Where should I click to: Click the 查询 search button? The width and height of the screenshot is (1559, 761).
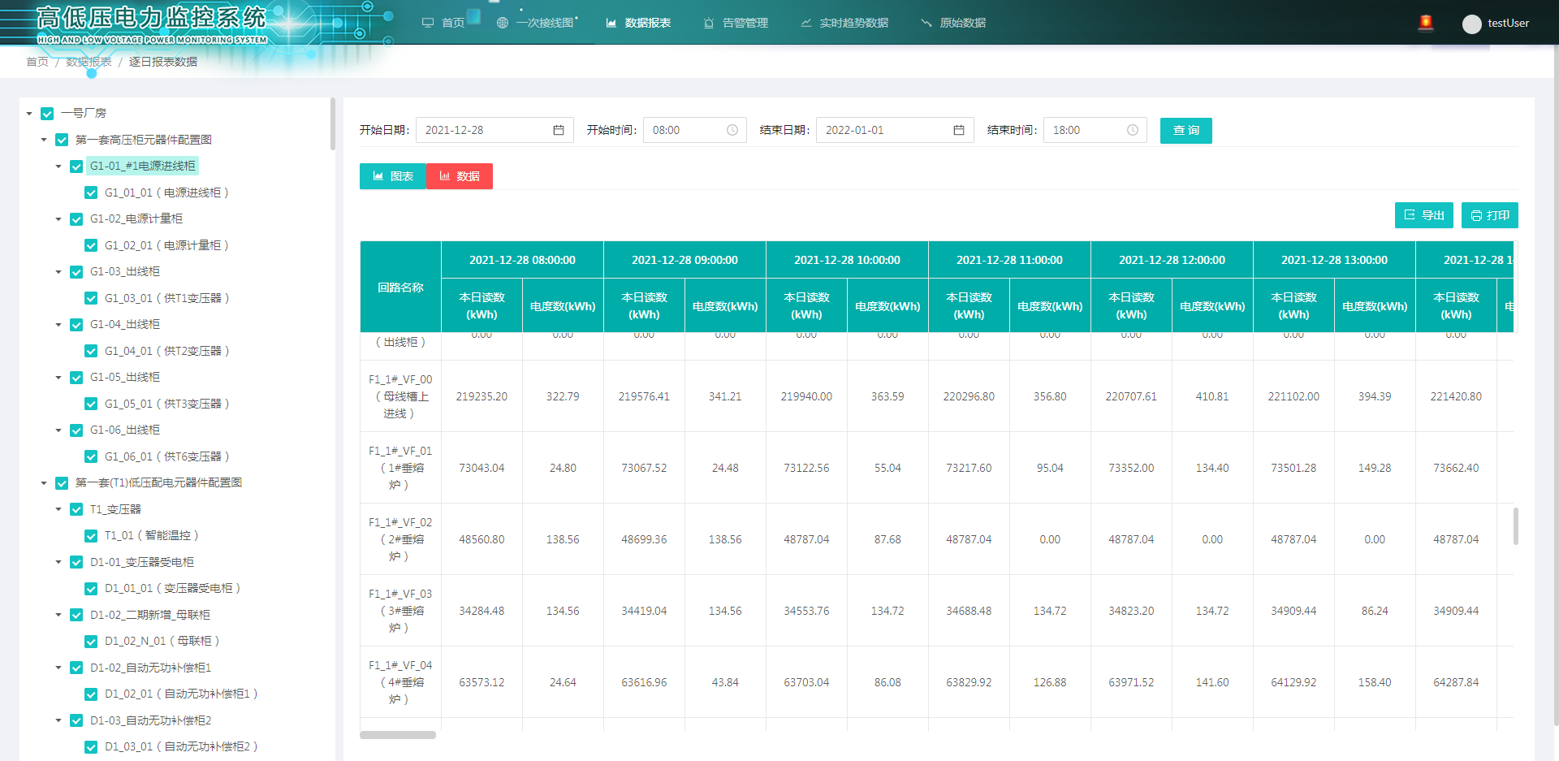[1186, 130]
